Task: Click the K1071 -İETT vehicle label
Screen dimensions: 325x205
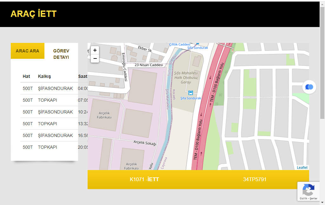Action: (144, 179)
